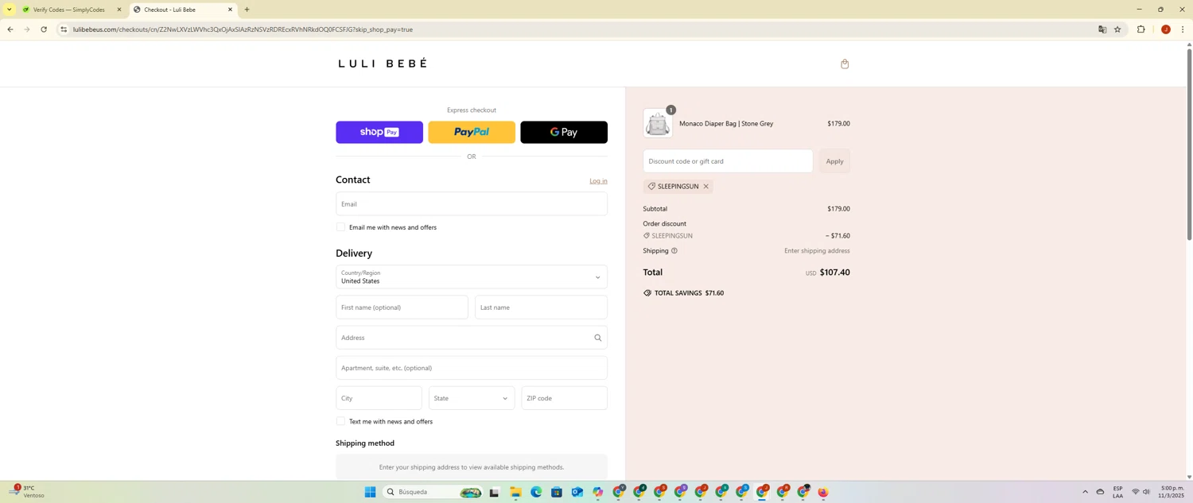
Task: Open the Chrome profile avatar
Action: [x=1165, y=29]
